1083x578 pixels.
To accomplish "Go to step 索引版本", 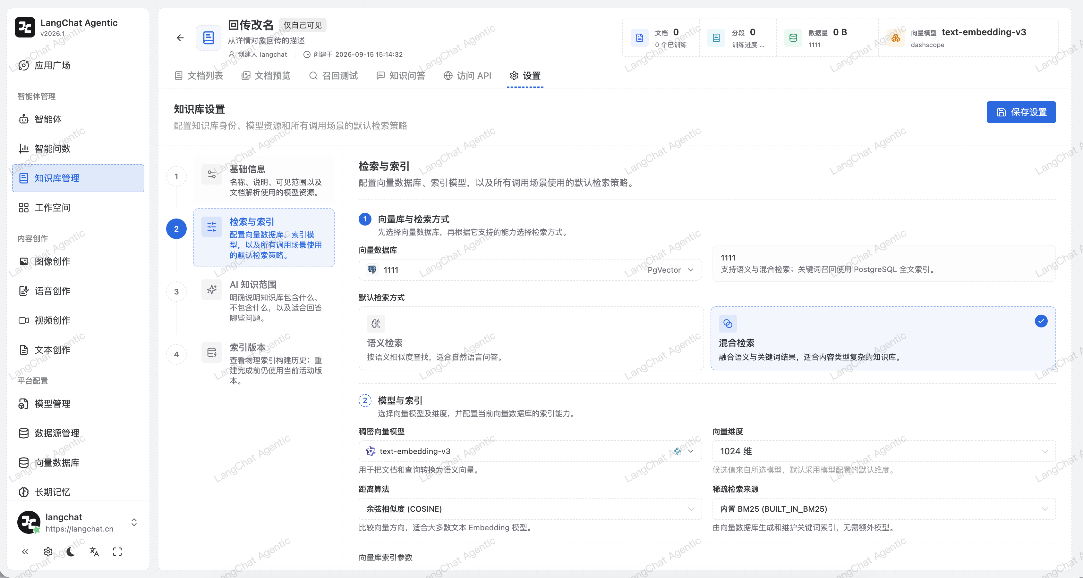I will tap(264, 364).
